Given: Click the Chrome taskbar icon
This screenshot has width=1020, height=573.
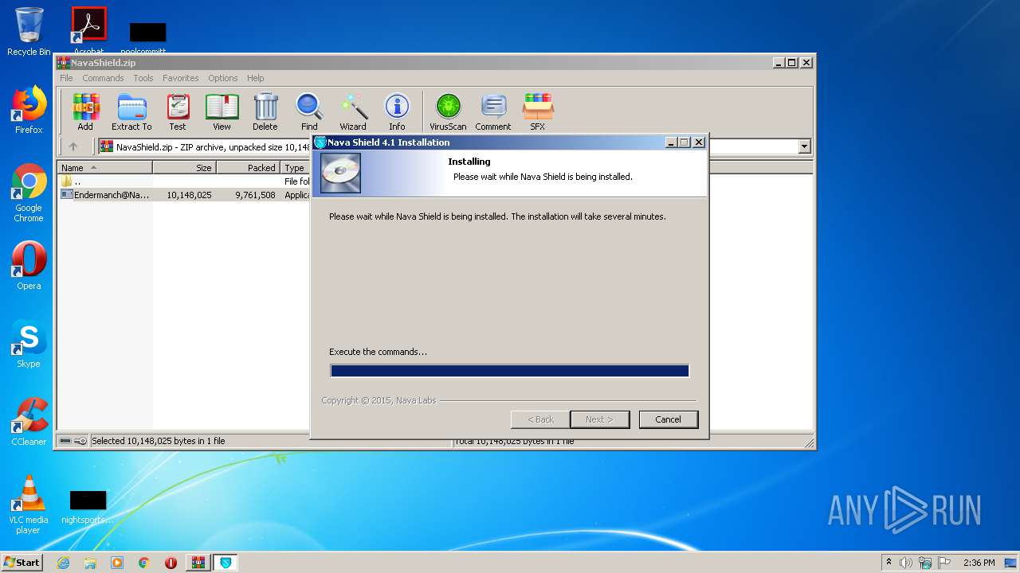Looking at the screenshot, I should pyautogui.click(x=144, y=563).
